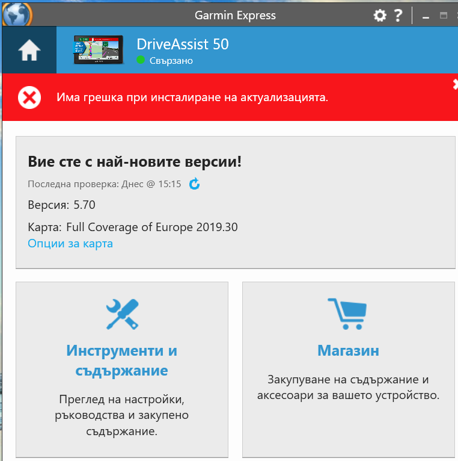Refresh the update check
Screen dimensions: 458x461
(194, 184)
